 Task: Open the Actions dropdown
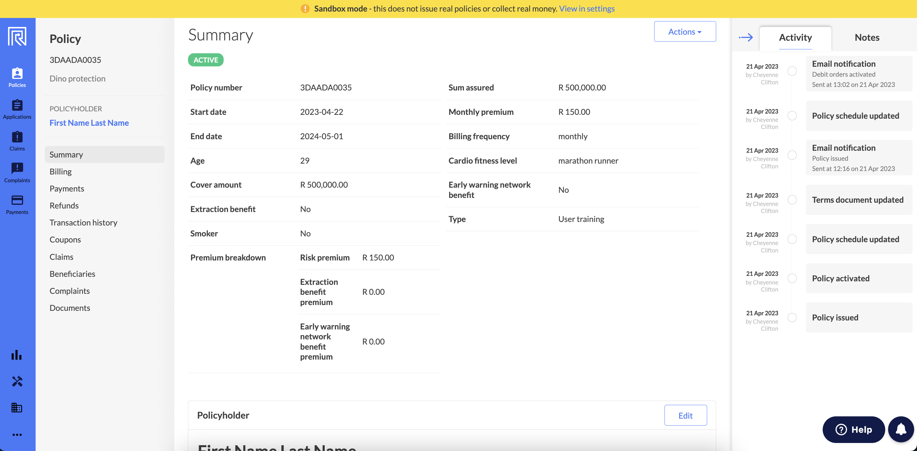[x=685, y=31]
